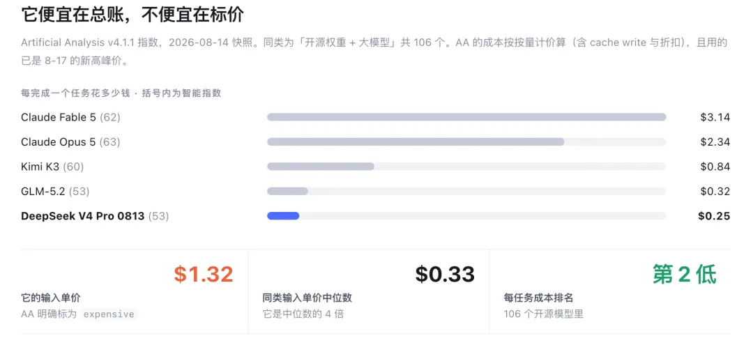Click the $0.33 median price figure

[x=445, y=274]
